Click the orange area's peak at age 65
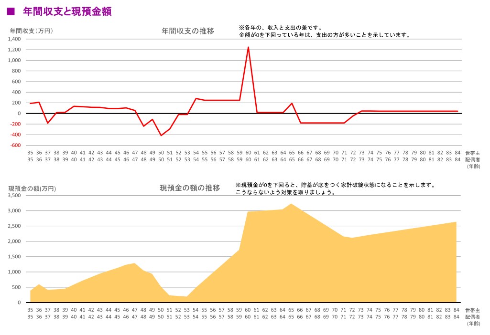 (292, 204)
